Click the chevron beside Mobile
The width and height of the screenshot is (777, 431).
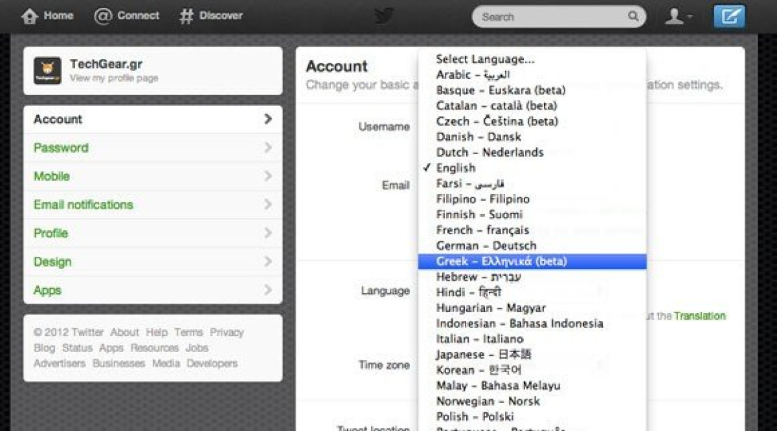pos(268,176)
